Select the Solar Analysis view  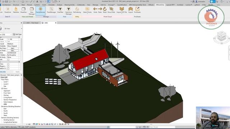[x=8, y=102]
